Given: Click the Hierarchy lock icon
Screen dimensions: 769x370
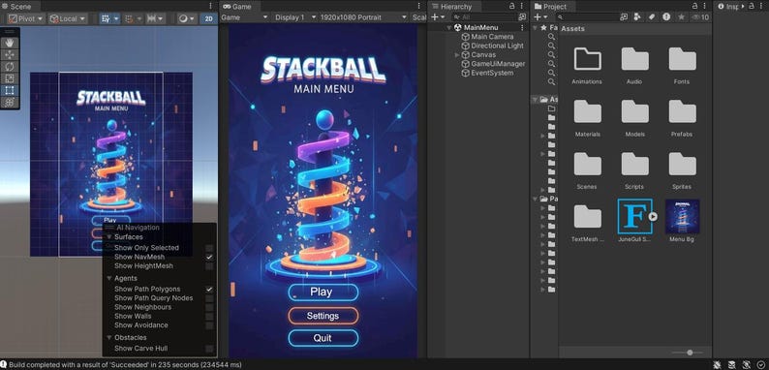Looking at the screenshot, I should (x=512, y=6).
